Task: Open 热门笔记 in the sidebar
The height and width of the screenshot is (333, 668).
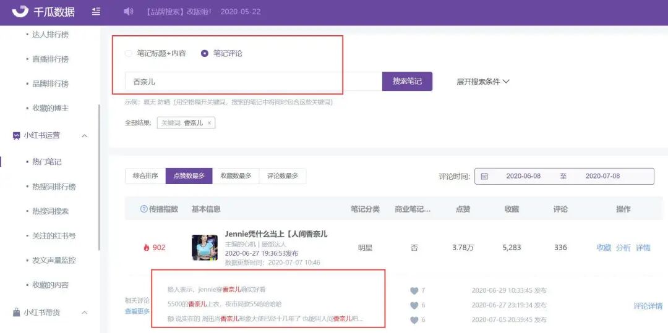Action: (x=47, y=162)
